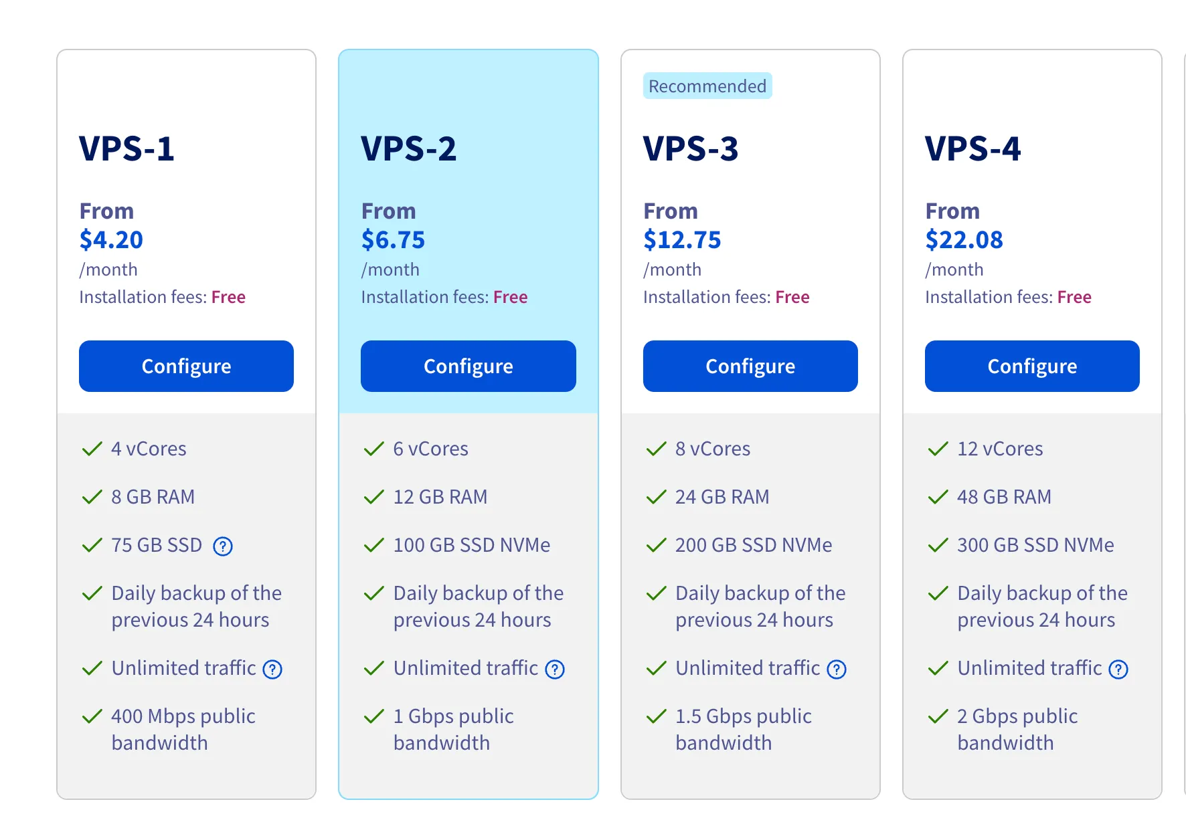Click the Free installation fees text on VPS-2

(x=444, y=297)
